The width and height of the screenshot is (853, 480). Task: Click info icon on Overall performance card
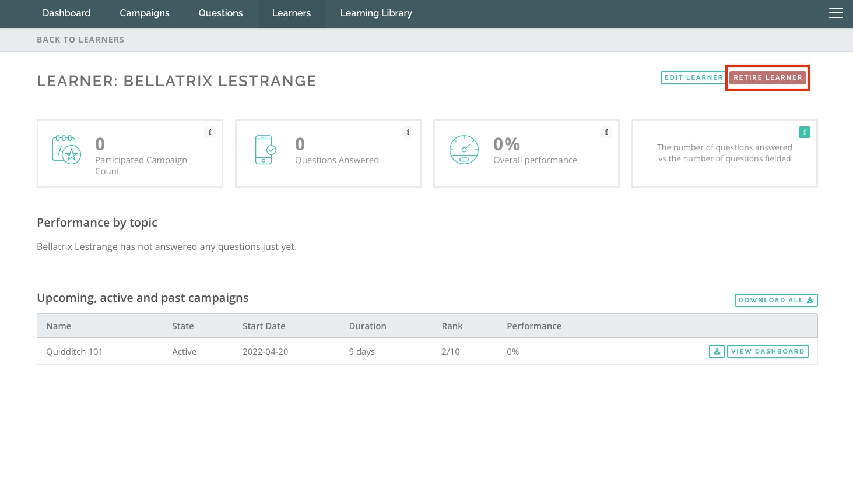606,132
